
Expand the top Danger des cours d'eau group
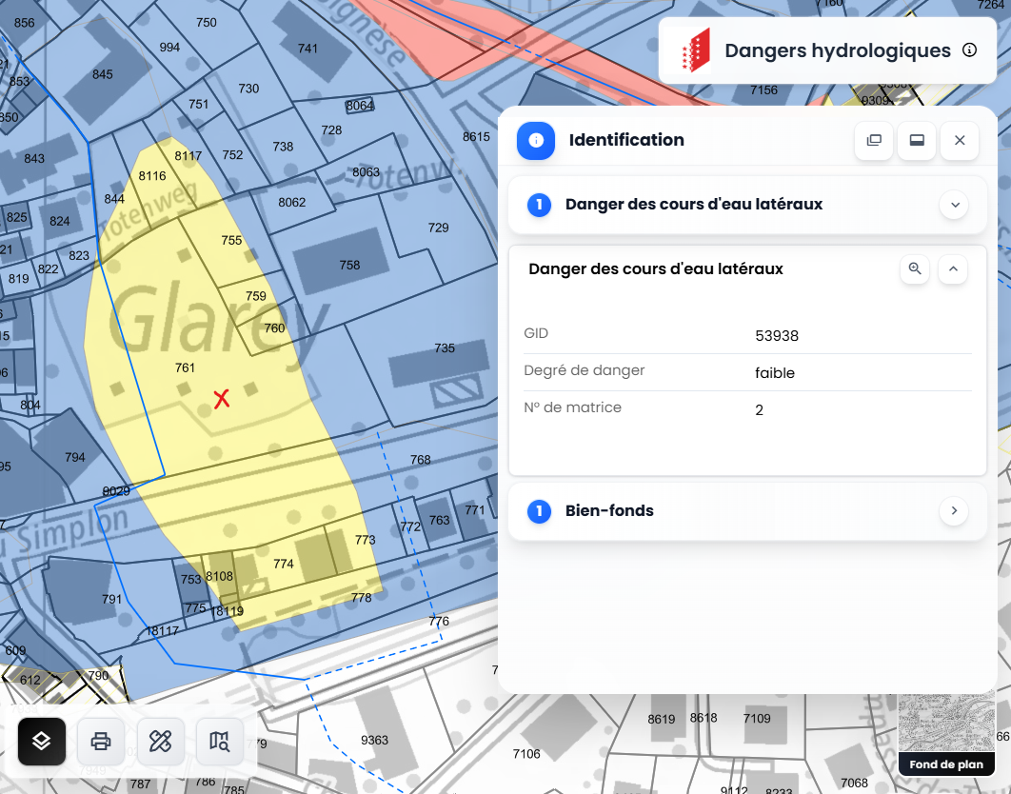click(953, 205)
